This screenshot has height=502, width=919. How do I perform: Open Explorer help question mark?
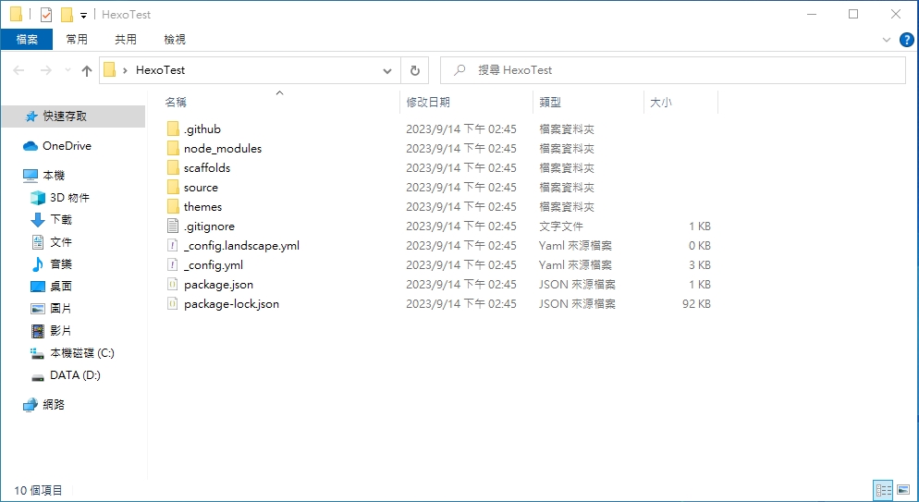click(x=906, y=39)
